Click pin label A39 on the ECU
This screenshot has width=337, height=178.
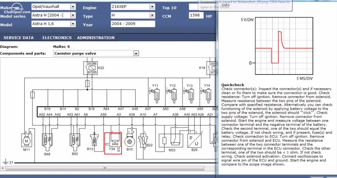132,115
